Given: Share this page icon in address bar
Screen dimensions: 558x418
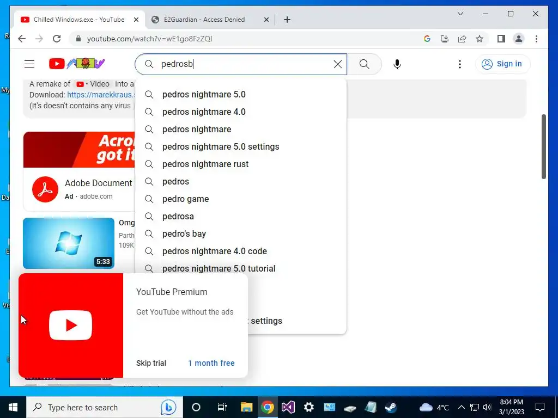Looking at the screenshot, I should [462, 39].
